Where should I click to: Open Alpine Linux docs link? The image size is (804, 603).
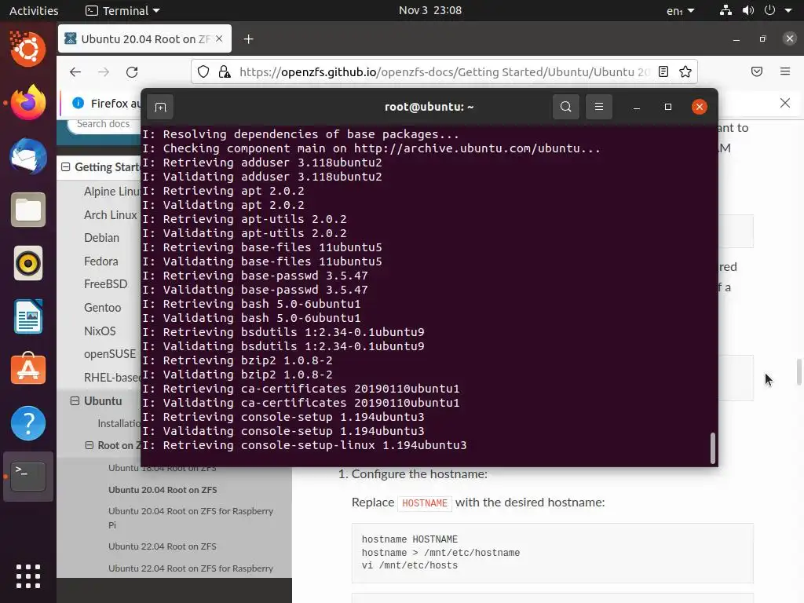coord(111,192)
